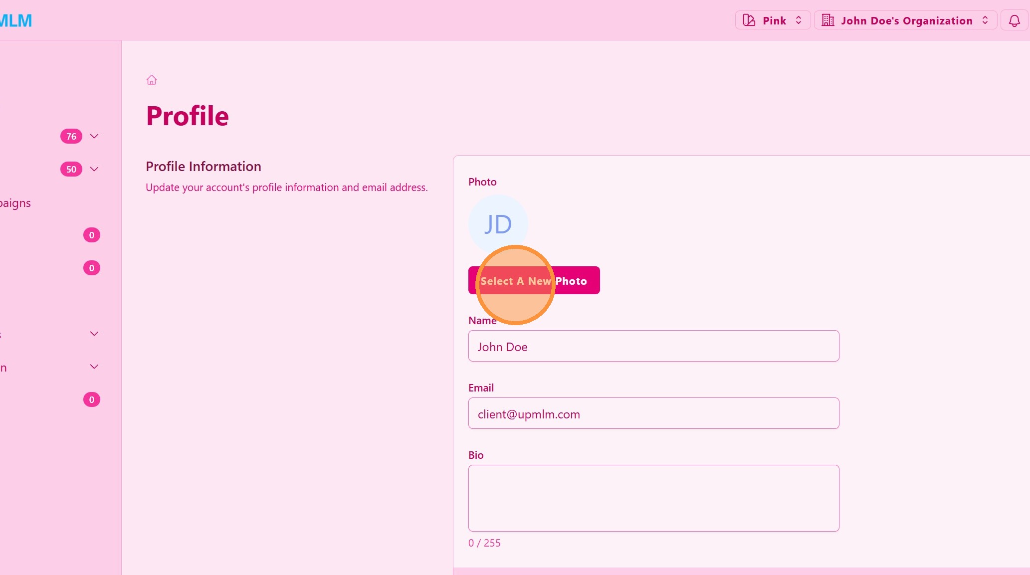The image size is (1030, 575).
Task: Click the bottom-most 0 badge in sidebar
Action: click(91, 399)
